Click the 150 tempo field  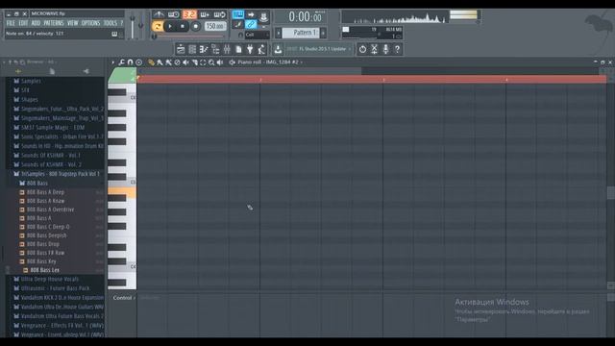click(215, 26)
